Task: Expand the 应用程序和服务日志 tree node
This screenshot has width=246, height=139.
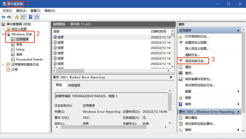Action: click(3, 64)
